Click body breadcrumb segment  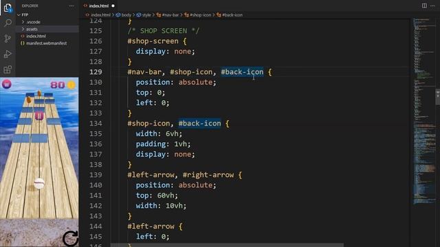click(x=126, y=15)
